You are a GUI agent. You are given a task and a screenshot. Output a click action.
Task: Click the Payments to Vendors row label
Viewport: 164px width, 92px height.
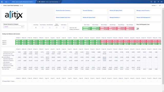(8, 61)
